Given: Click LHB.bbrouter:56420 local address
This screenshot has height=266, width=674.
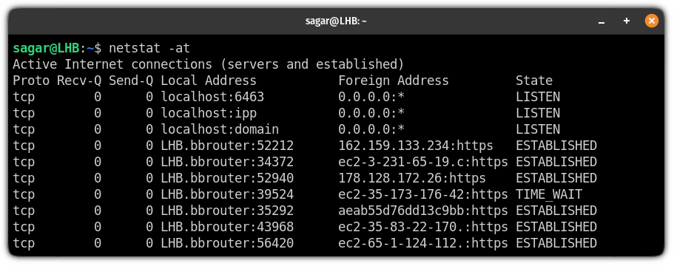Looking at the screenshot, I should coord(227,243).
